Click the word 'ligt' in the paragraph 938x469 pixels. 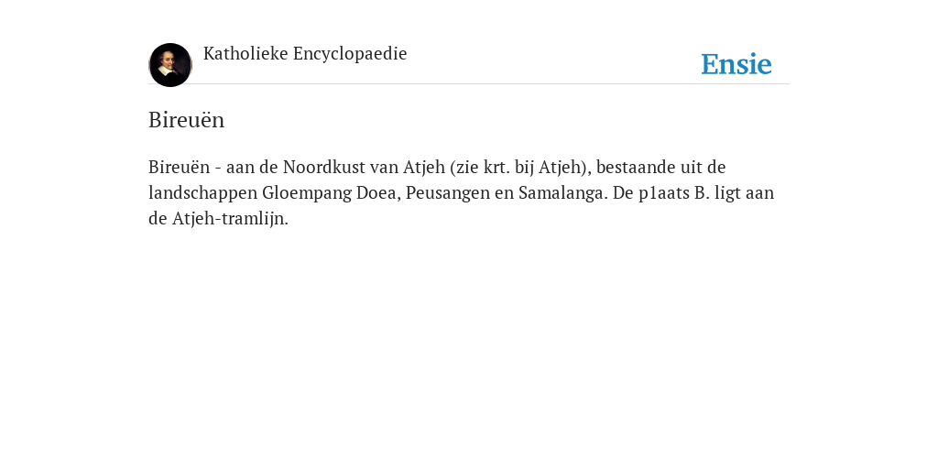[x=728, y=193]
